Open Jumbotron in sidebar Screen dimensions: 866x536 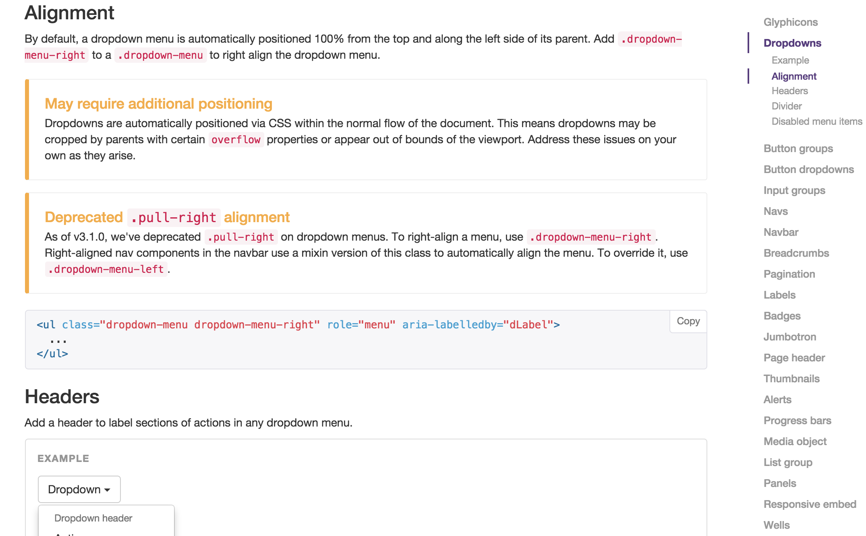tap(789, 337)
